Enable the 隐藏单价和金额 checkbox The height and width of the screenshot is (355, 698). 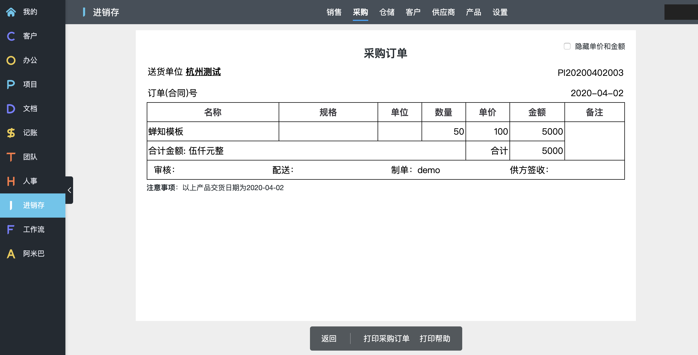567,46
